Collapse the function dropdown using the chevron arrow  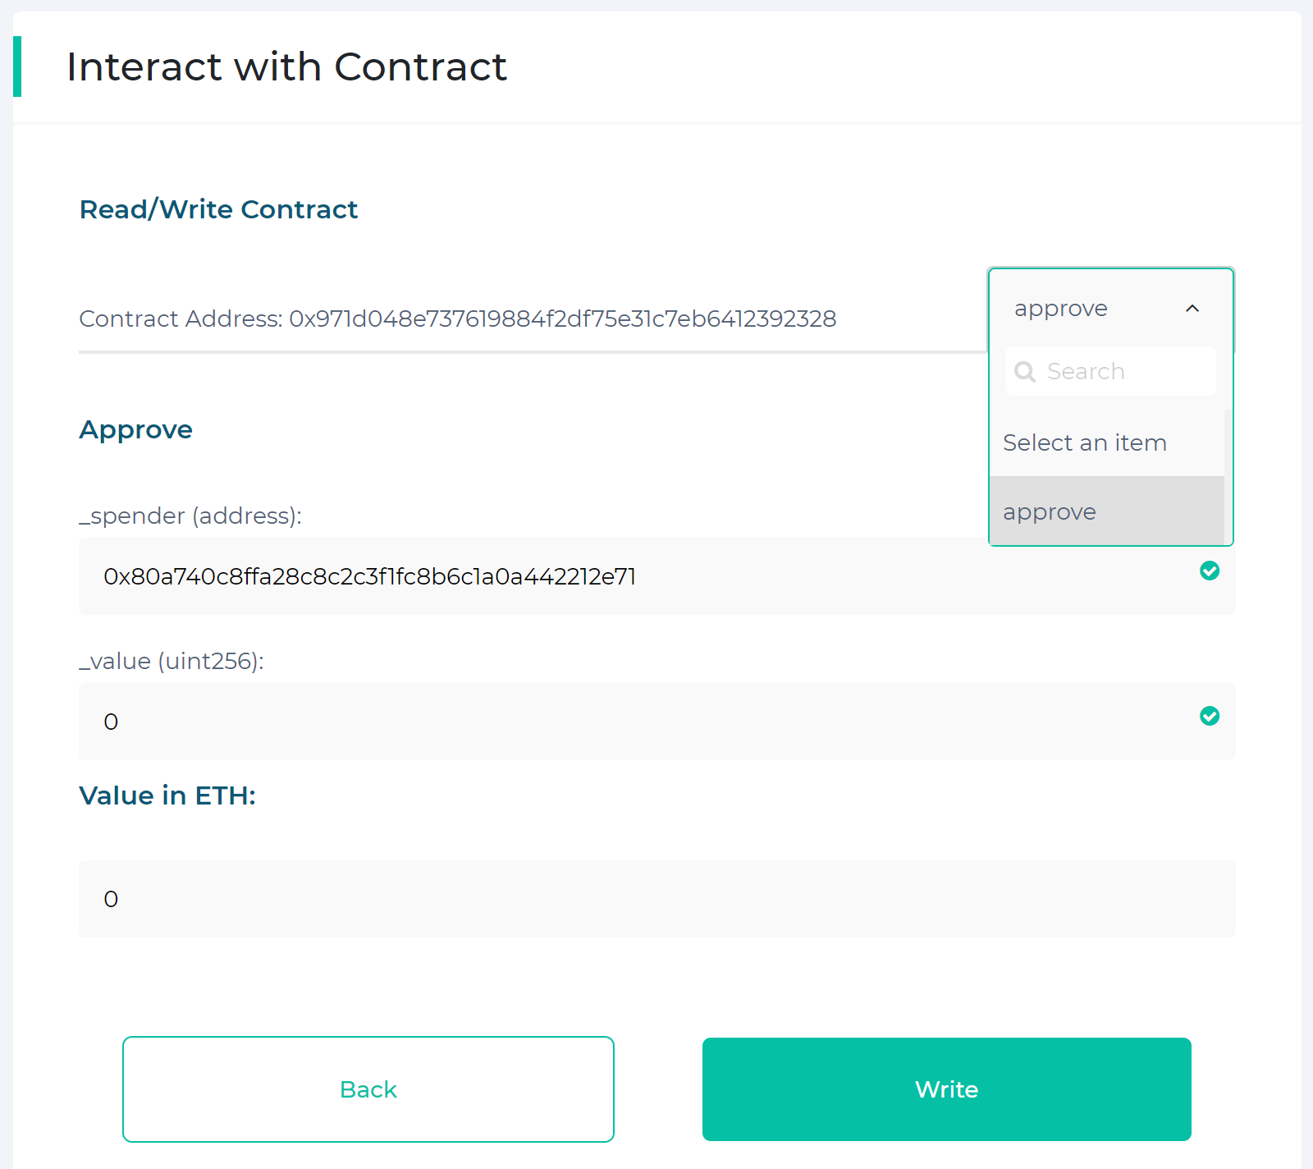coord(1192,309)
